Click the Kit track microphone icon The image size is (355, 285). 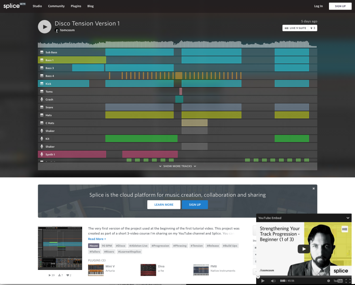coord(42,139)
